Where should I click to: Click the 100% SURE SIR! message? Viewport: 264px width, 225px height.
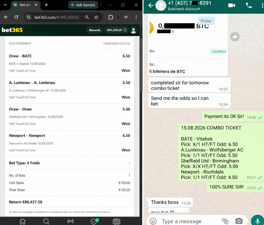235,187
